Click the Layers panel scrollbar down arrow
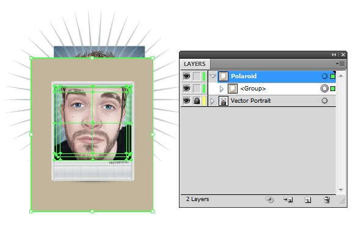This screenshot has height=231, width=356. (x=341, y=189)
